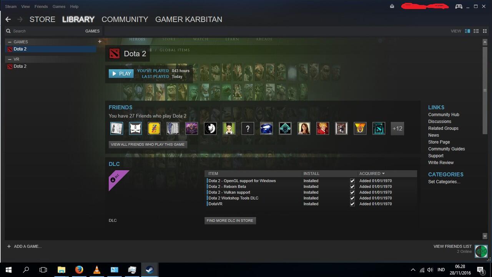This screenshot has width=492, height=277.
Task: Click VIEW ALL FRIENDS WHO PLAY THIS GAME
Action: [148, 145]
